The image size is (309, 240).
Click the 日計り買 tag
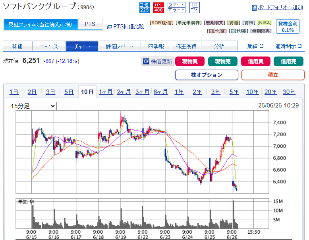(x=217, y=31)
